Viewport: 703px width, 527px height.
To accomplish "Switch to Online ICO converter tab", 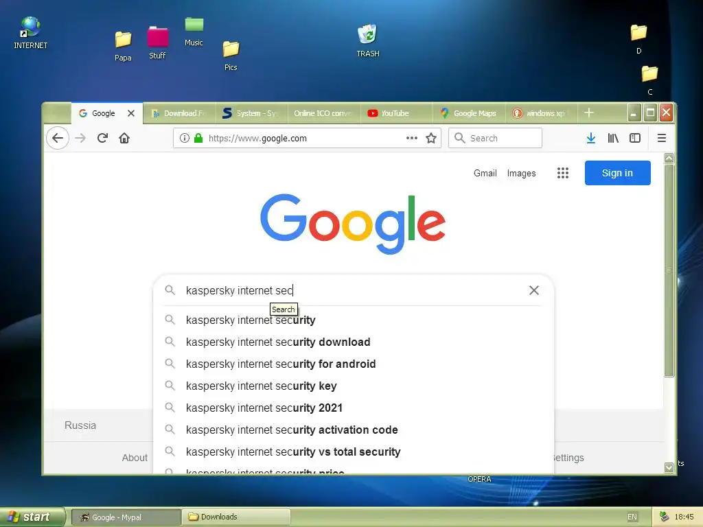I will point(324,113).
